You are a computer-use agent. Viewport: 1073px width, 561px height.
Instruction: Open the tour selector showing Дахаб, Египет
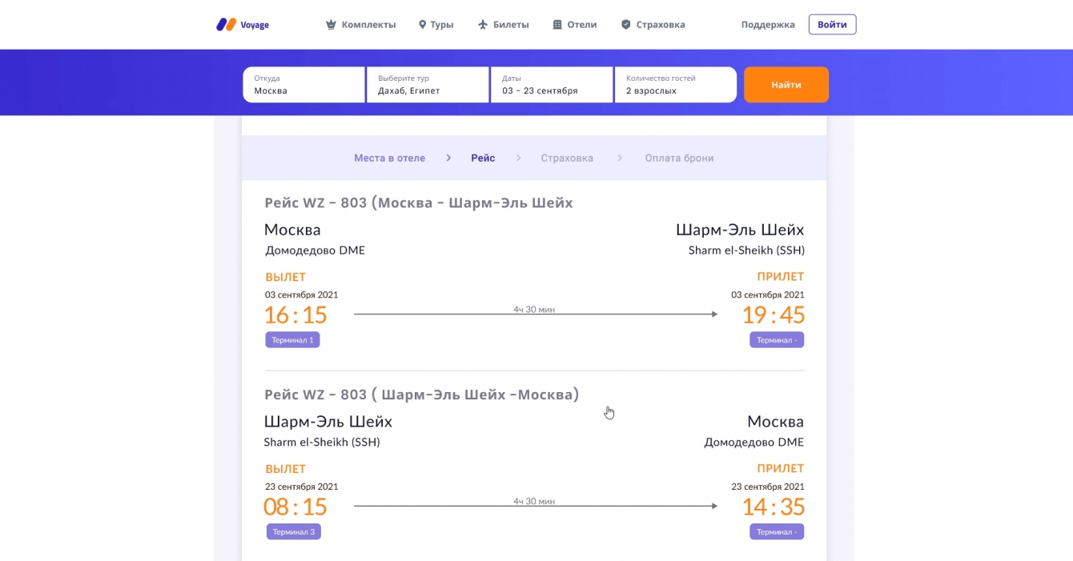click(428, 85)
